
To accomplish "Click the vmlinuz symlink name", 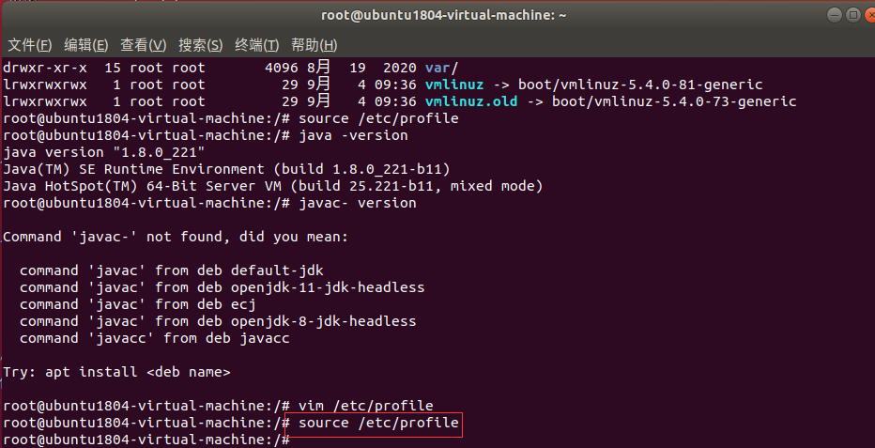I will (454, 85).
